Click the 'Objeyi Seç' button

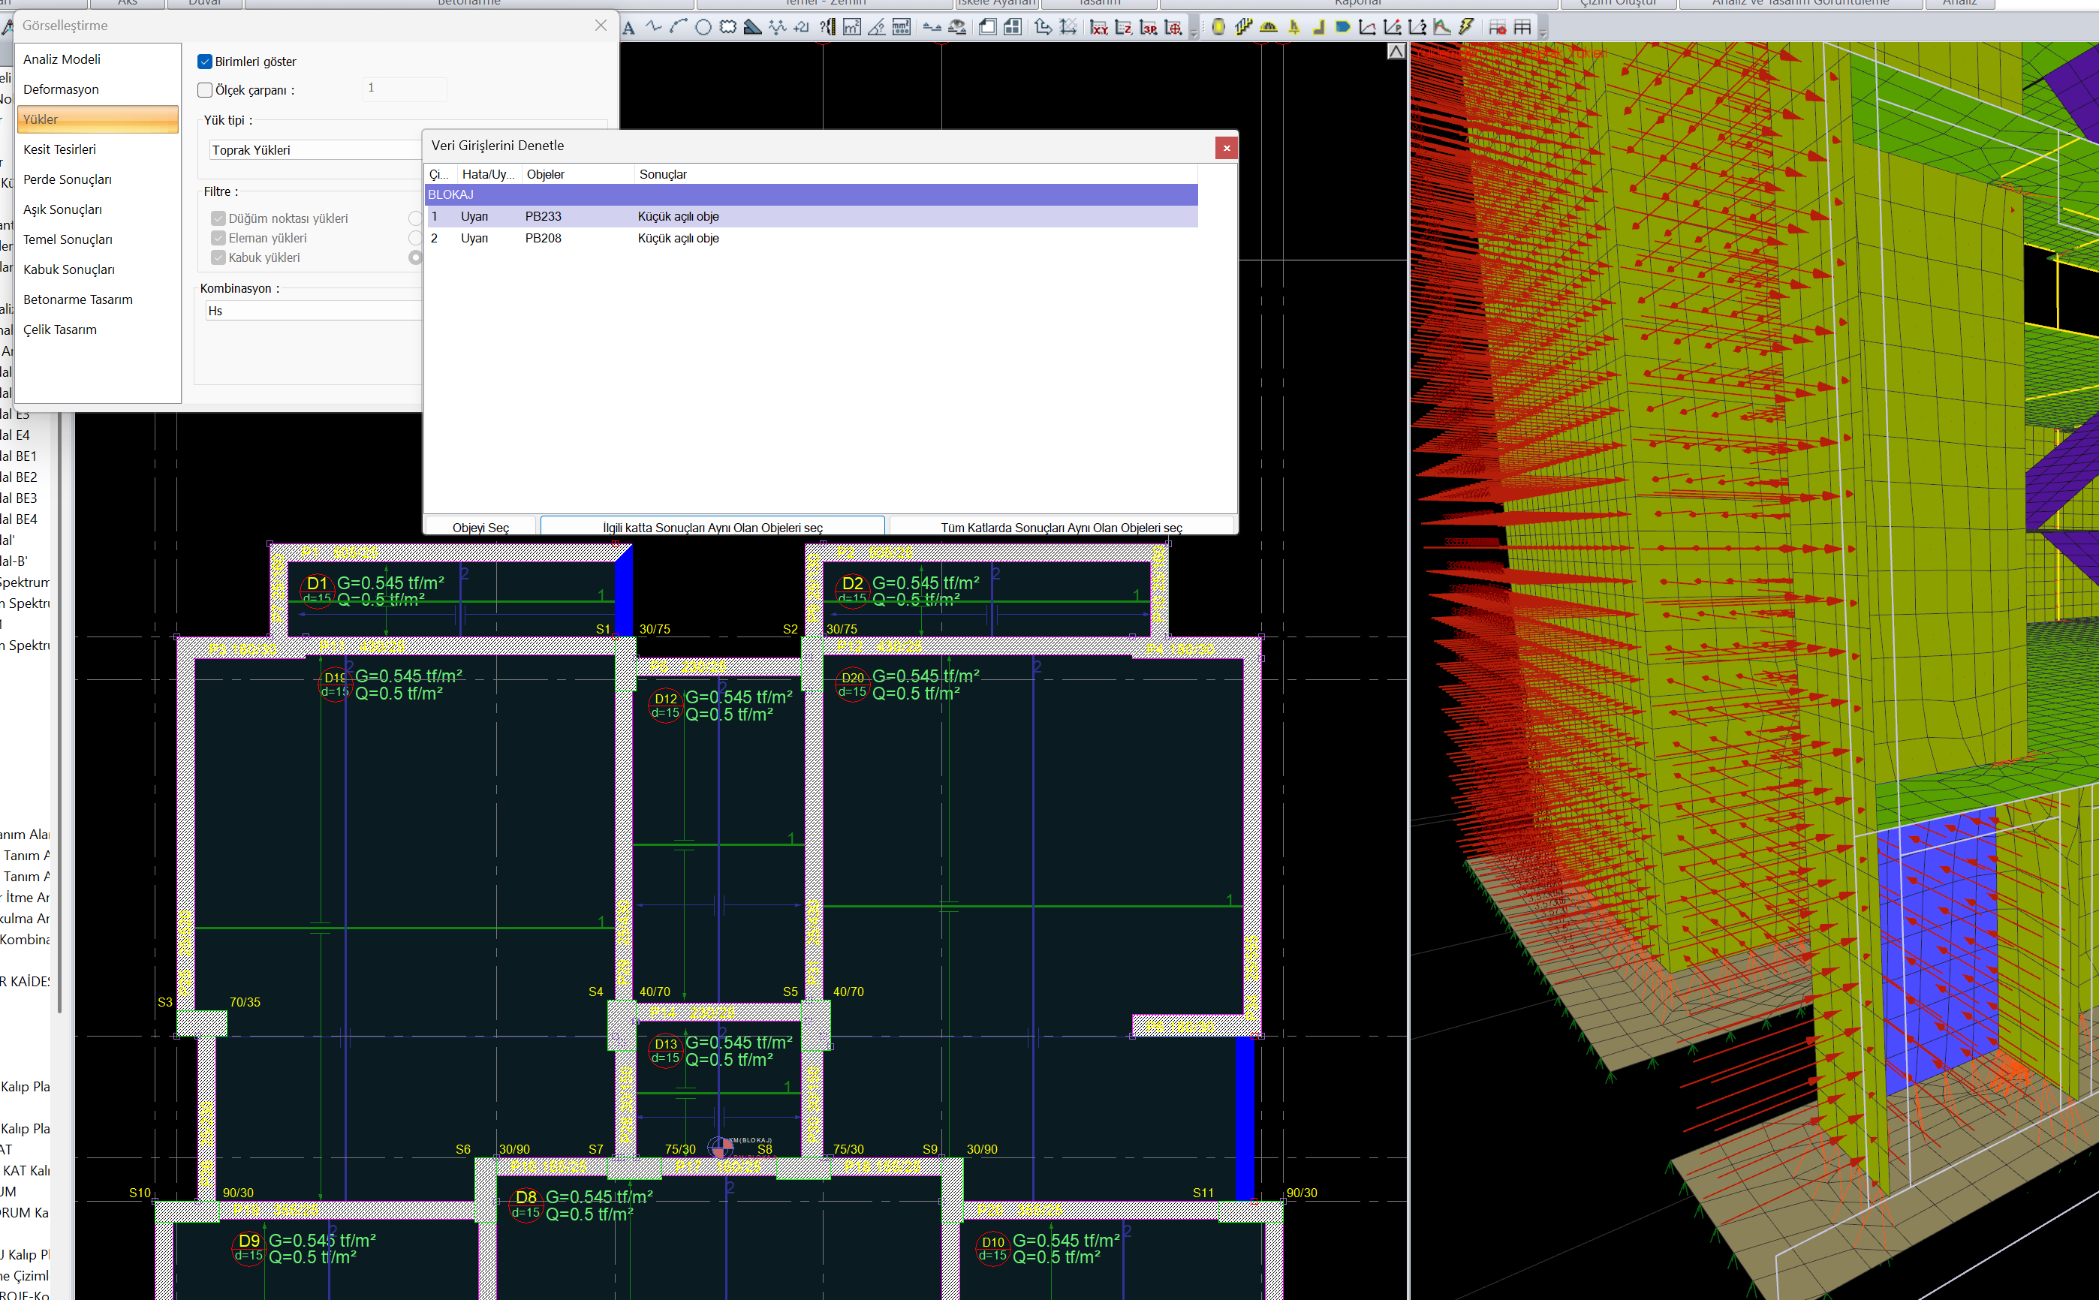tap(480, 527)
